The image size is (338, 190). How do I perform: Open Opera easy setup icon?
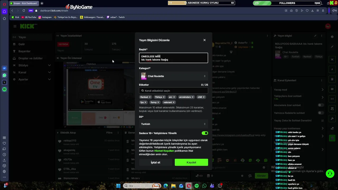coord(318,11)
